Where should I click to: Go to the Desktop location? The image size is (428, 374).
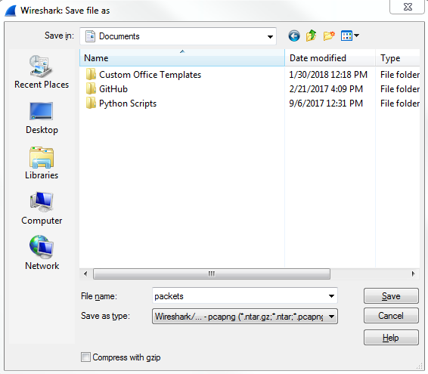click(x=42, y=118)
